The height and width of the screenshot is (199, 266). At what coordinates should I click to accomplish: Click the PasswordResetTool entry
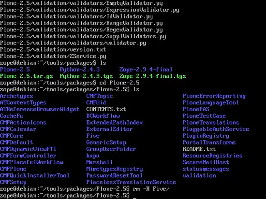pyautogui.click(x=114, y=175)
